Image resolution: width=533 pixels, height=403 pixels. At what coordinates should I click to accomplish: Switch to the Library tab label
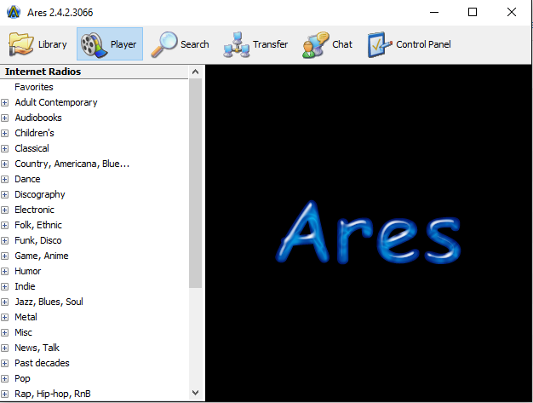pyautogui.click(x=52, y=44)
